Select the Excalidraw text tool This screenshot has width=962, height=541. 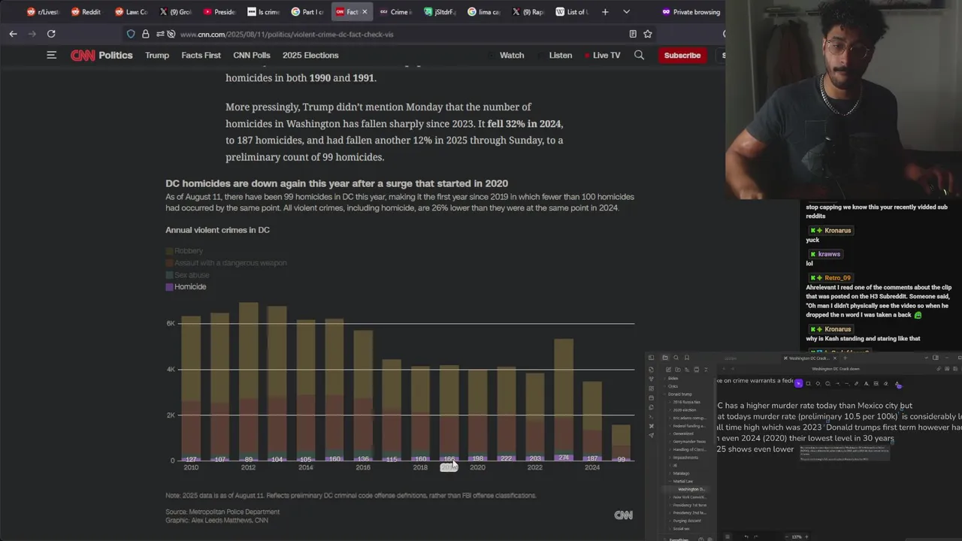click(x=866, y=384)
